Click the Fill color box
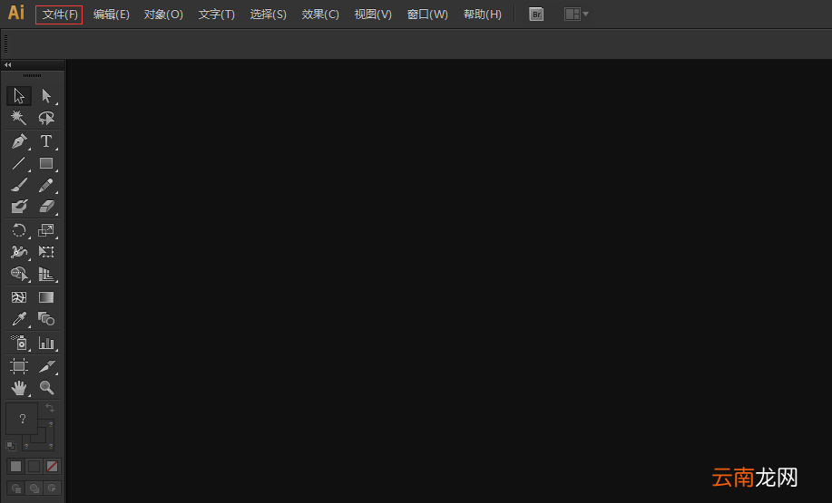The image size is (832, 503). (x=22, y=418)
